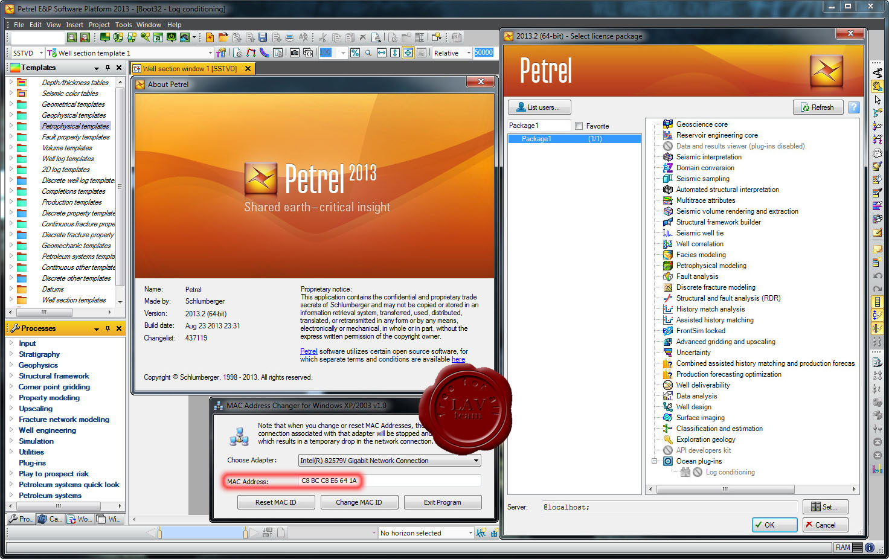Click OK in license package dialog
The width and height of the screenshot is (889, 559).
pos(775,525)
